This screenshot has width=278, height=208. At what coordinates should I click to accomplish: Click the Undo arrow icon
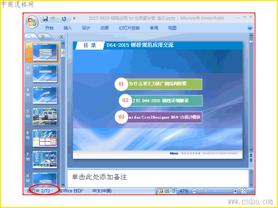(x=53, y=19)
